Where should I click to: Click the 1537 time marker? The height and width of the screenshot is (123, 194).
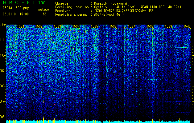point(131,26)
